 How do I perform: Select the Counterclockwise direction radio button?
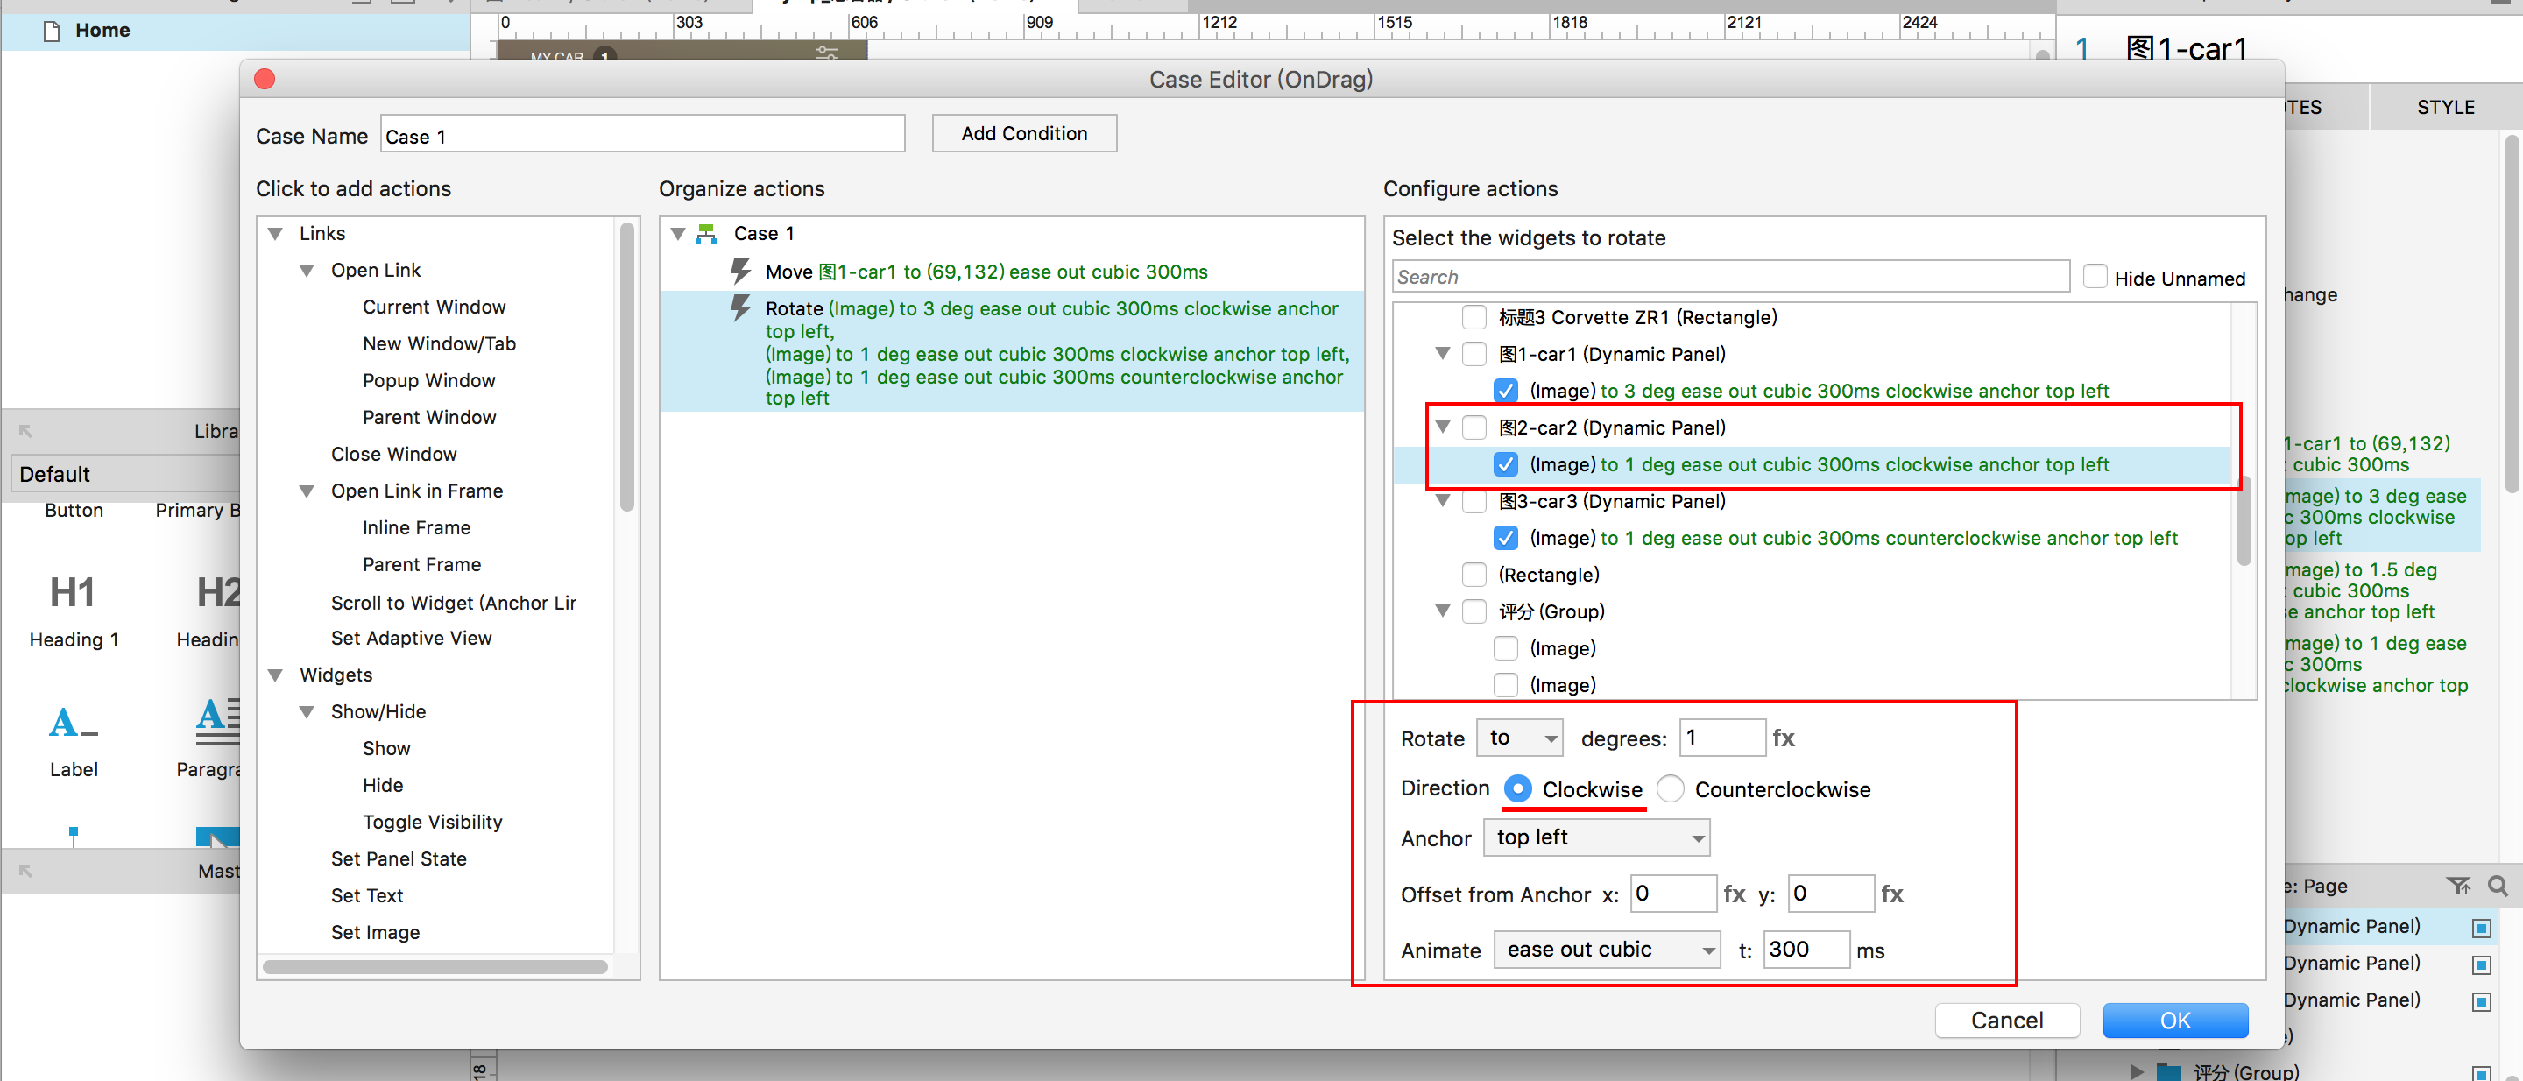1671,789
